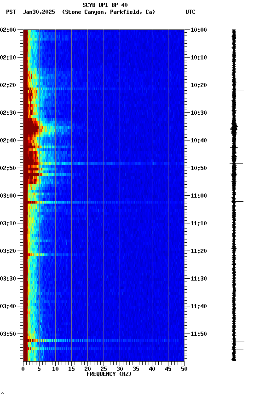This screenshot has width=254, height=398.
Task: Click the 10:30 UTC time label
Action: coord(199,113)
